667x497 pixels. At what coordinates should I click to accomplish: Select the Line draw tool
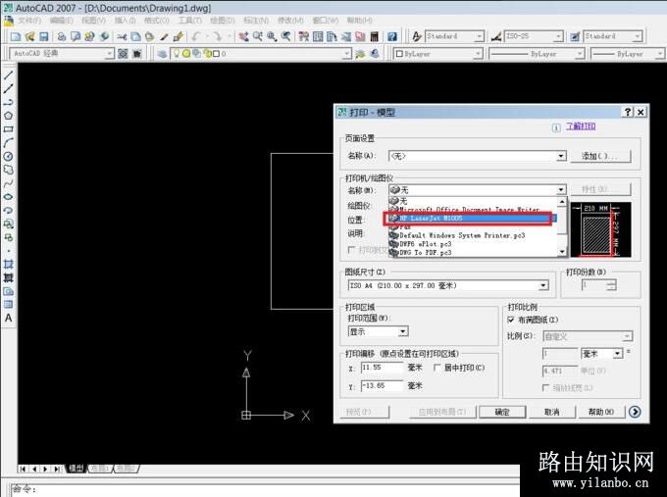point(8,75)
